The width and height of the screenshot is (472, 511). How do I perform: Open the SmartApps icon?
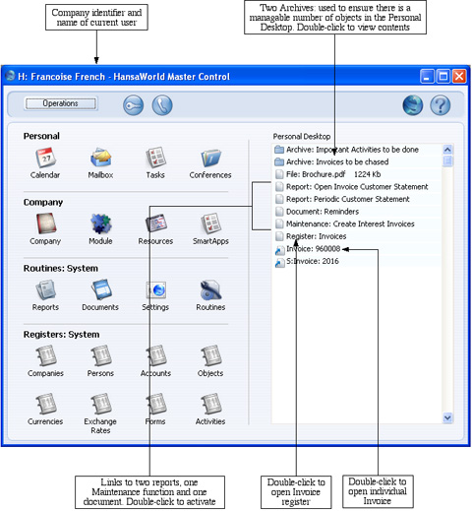(x=210, y=224)
